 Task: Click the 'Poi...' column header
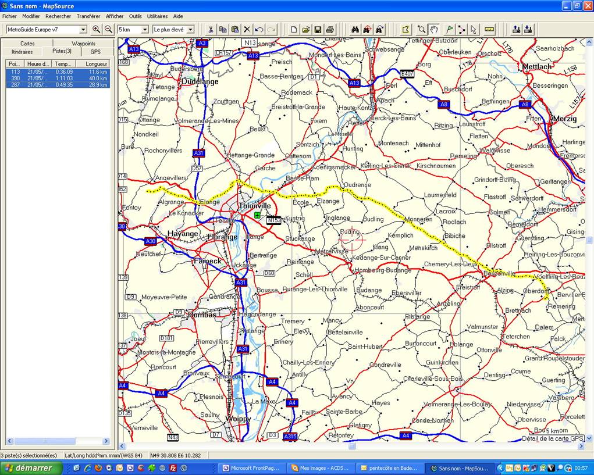point(15,64)
